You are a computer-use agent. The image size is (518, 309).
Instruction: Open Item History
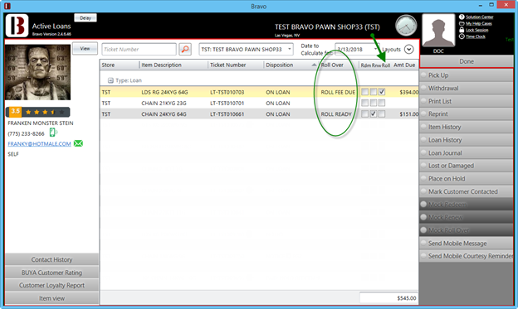467,127
